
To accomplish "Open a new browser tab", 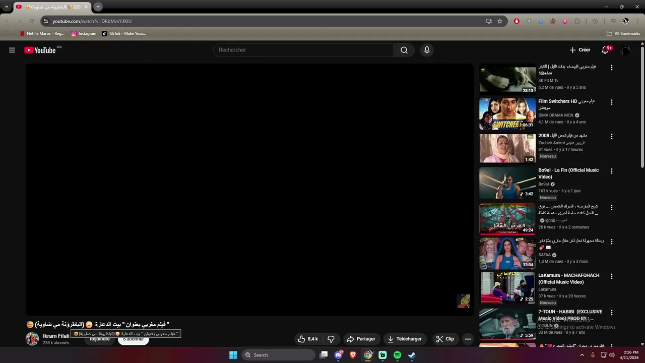I will pyautogui.click(x=98, y=7).
